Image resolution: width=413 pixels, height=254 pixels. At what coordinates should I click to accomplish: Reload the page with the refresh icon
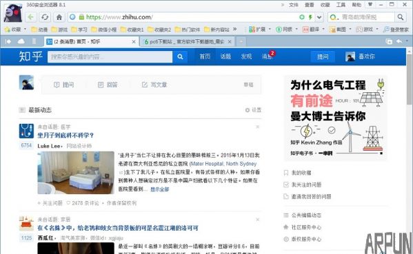click(45, 17)
